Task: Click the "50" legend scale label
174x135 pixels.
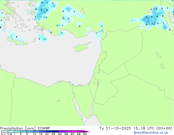Action: point(85,134)
